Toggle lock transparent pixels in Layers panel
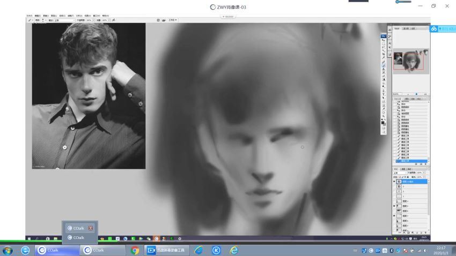 click(400, 176)
